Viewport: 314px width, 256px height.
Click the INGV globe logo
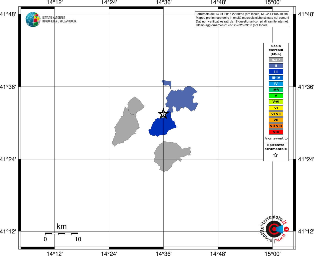pyautogui.click(x=33, y=19)
